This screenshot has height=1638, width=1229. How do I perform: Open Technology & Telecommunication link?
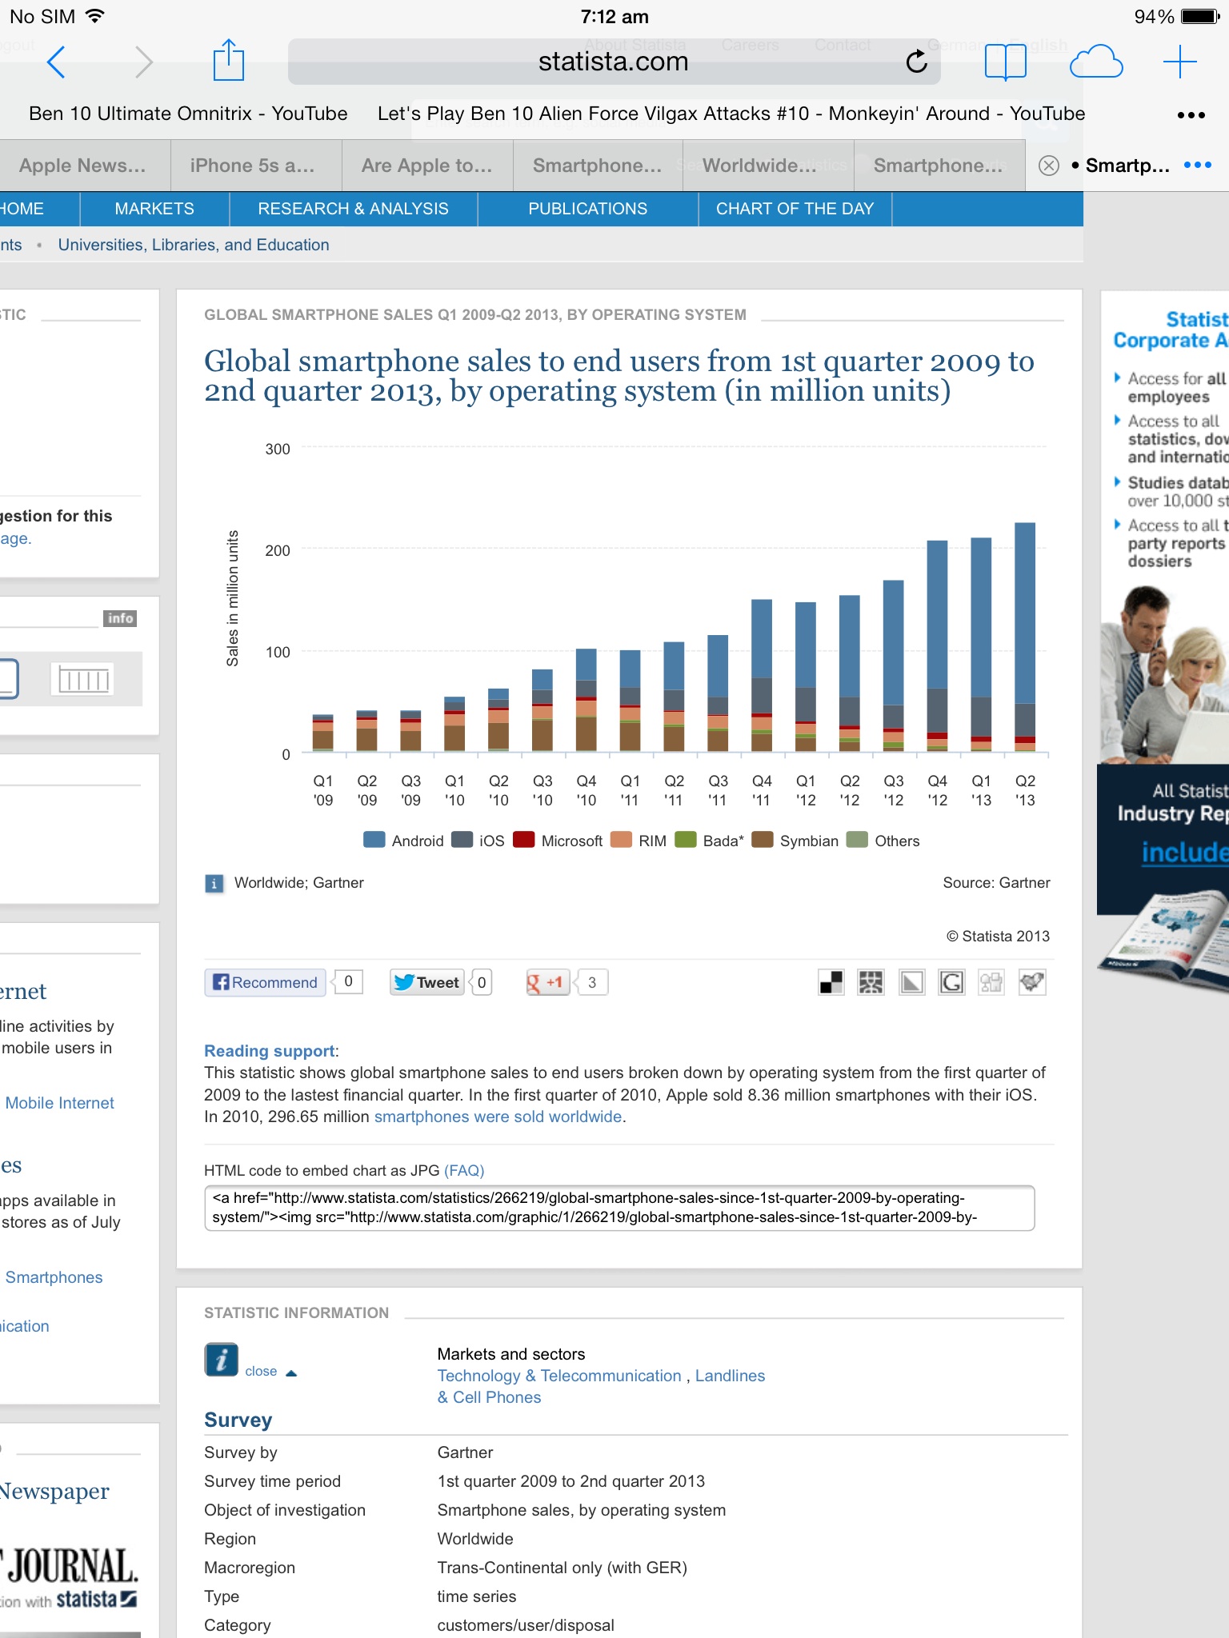[x=559, y=1376]
